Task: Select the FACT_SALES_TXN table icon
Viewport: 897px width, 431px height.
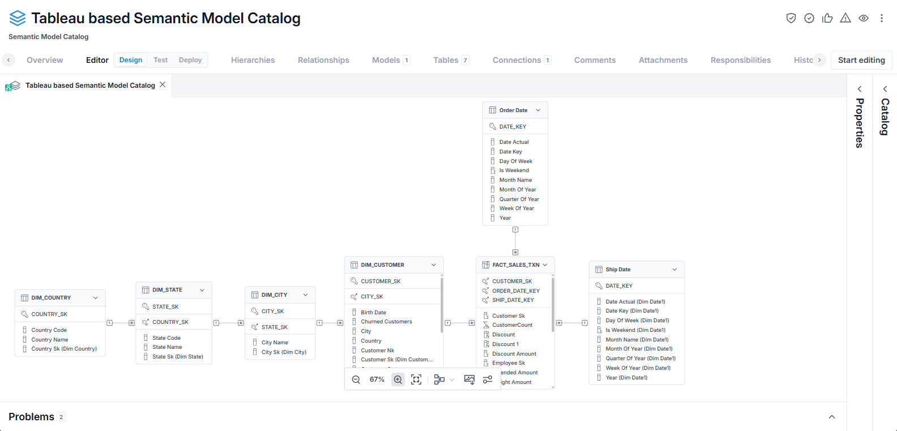Action: [486, 265]
